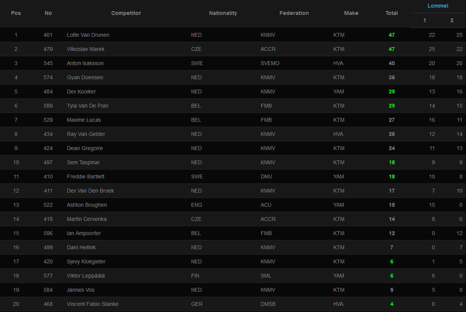Click the Total column header
466x312 pixels.
tap(391, 13)
